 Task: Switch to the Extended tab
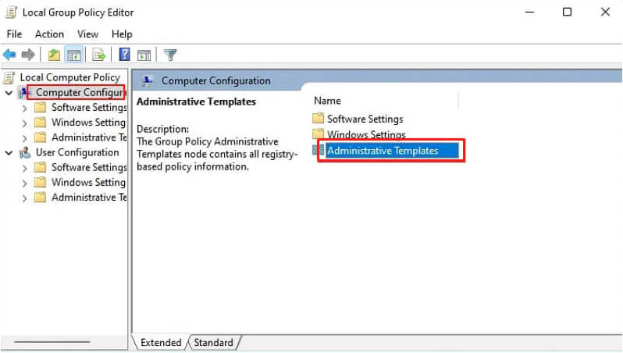pos(161,342)
